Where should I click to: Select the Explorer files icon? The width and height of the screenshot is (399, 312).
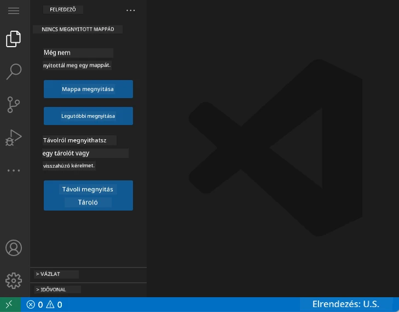[x=14, y=39]
